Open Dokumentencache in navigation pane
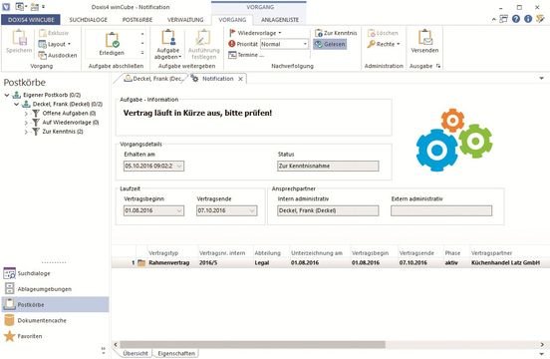 (55, 320)
